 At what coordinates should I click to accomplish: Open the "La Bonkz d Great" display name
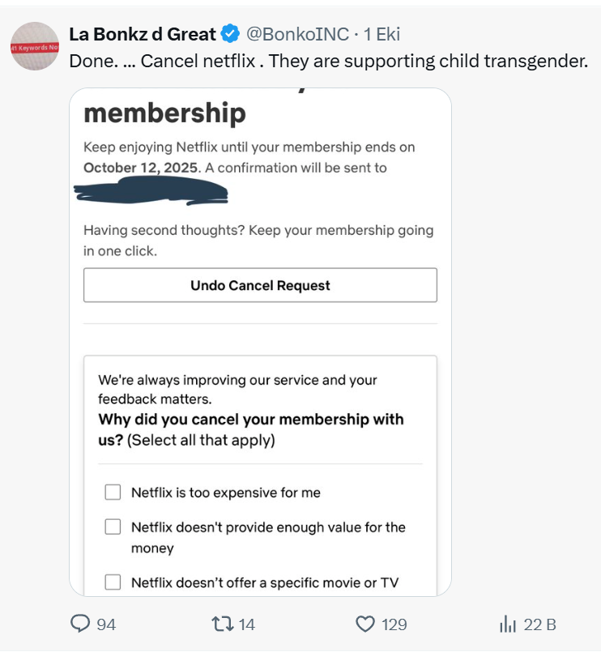pos(143,34)
